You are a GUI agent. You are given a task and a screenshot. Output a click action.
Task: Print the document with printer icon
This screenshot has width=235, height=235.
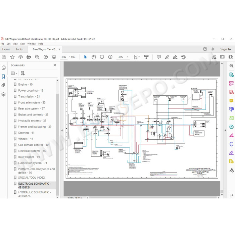29,57
